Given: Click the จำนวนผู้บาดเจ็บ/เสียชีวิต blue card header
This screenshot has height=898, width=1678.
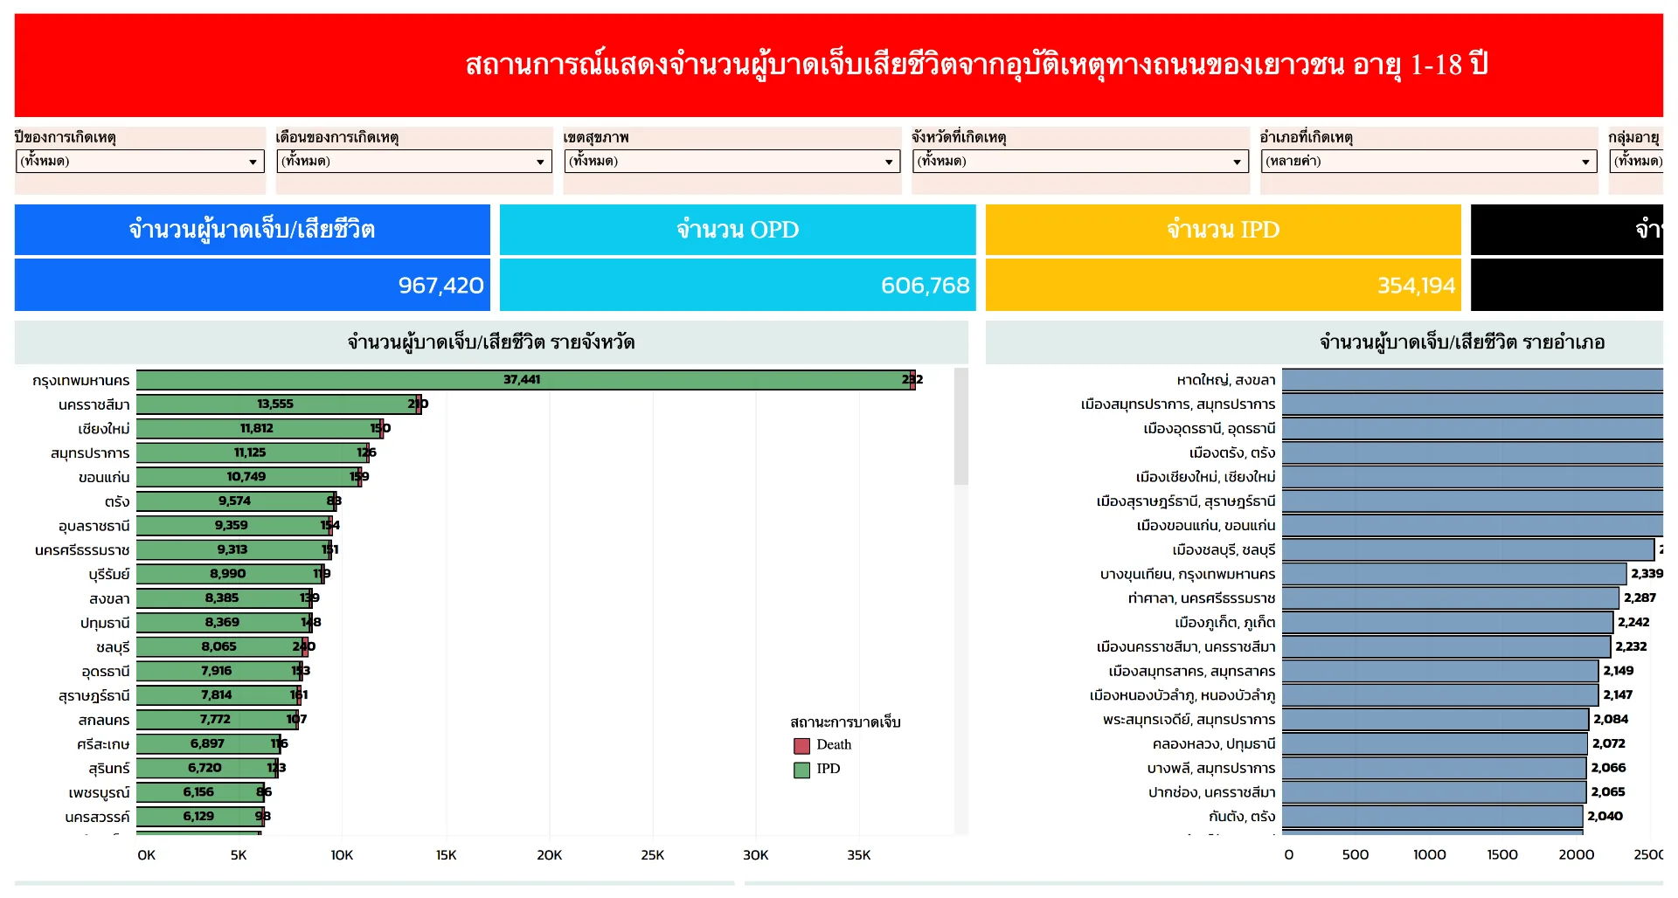Looking at the screenshot, I should 253,230.
